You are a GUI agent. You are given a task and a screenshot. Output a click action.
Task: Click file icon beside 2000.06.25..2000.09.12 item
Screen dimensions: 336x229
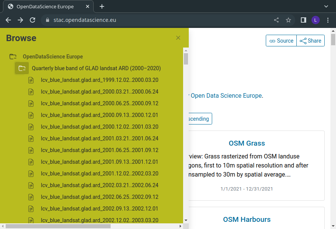pyautogui.click(x=31, y=103)
